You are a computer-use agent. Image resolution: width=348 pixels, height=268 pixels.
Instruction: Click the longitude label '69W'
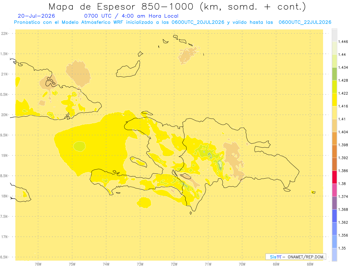pyautogui.click(x=276, y=264)
